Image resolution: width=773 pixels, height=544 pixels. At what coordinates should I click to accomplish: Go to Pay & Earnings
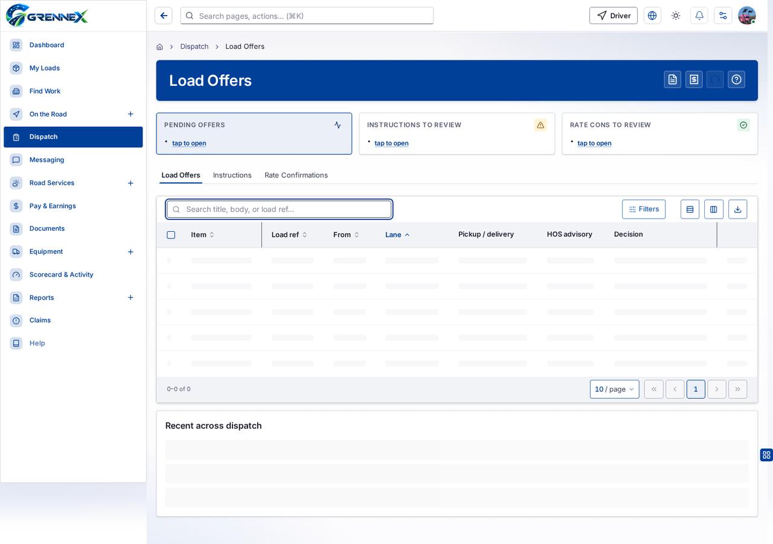tap(73, 206)
